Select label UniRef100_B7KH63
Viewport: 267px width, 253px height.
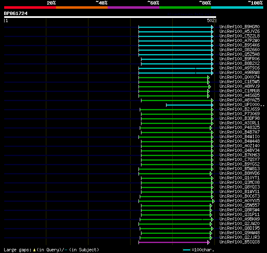click(239, 155)
